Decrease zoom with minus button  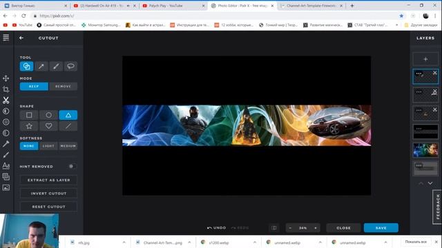[290, 228]
